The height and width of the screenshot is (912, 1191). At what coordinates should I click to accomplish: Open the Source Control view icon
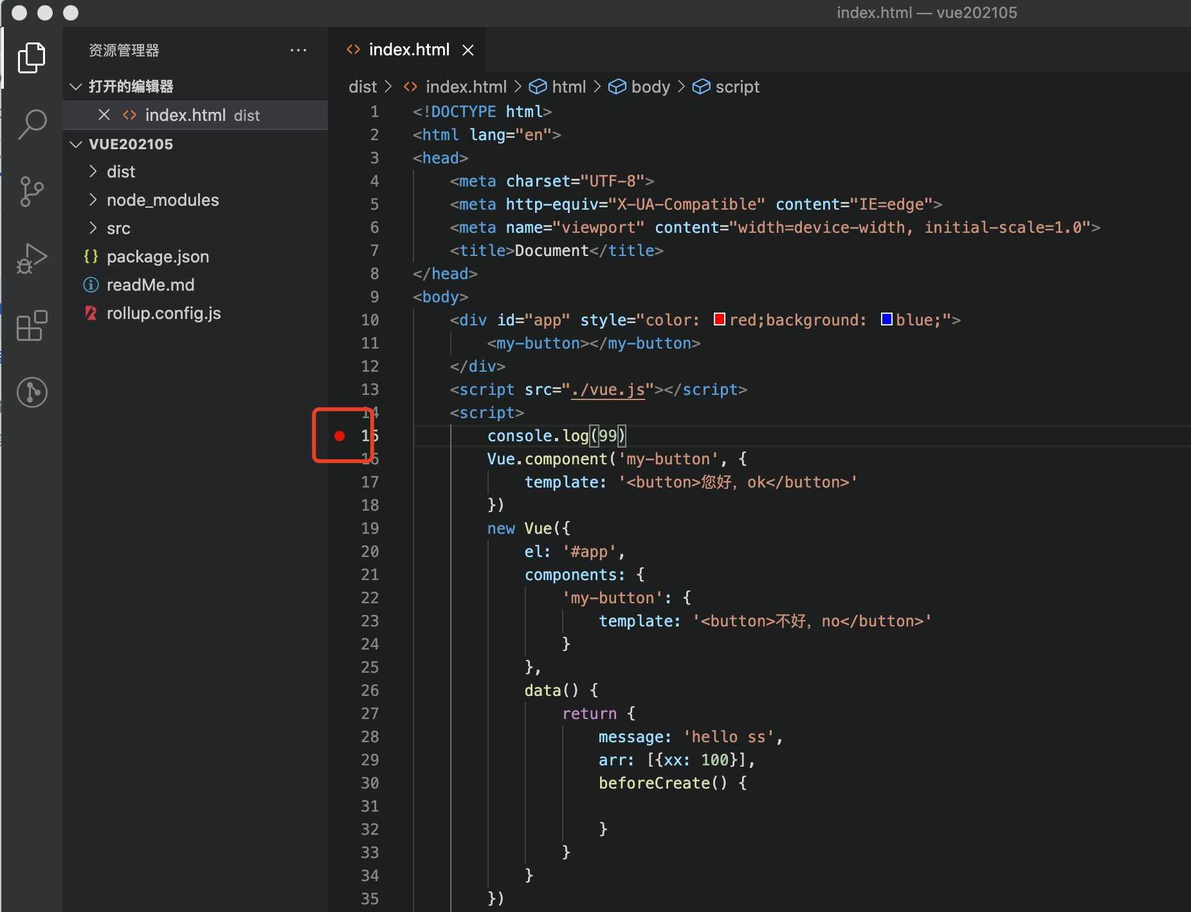32,191
